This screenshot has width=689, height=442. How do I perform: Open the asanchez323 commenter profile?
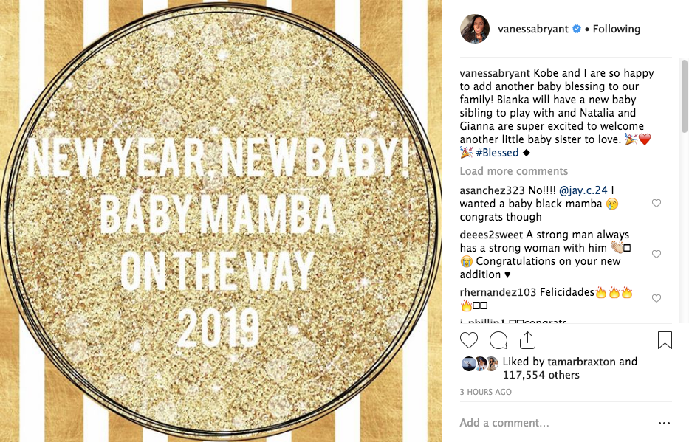(485, 190)
